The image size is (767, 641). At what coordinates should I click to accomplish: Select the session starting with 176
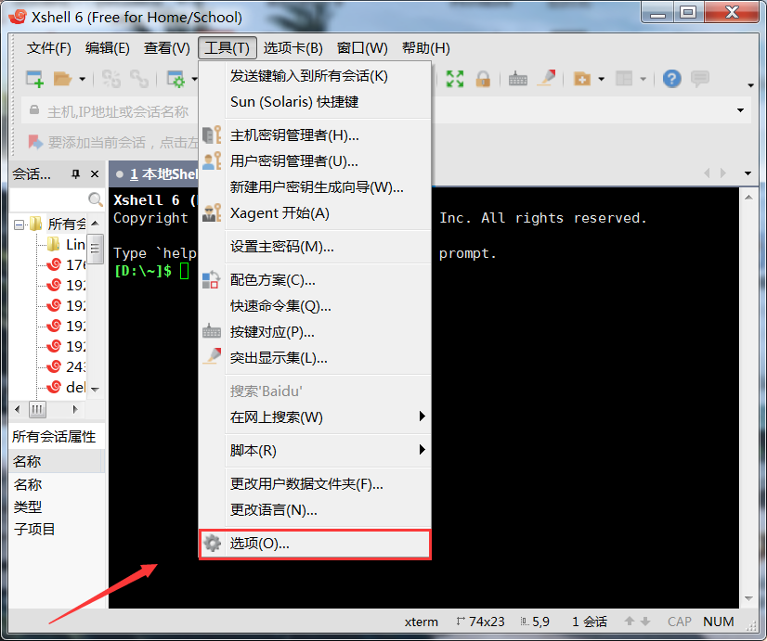(x=66, y=264)
